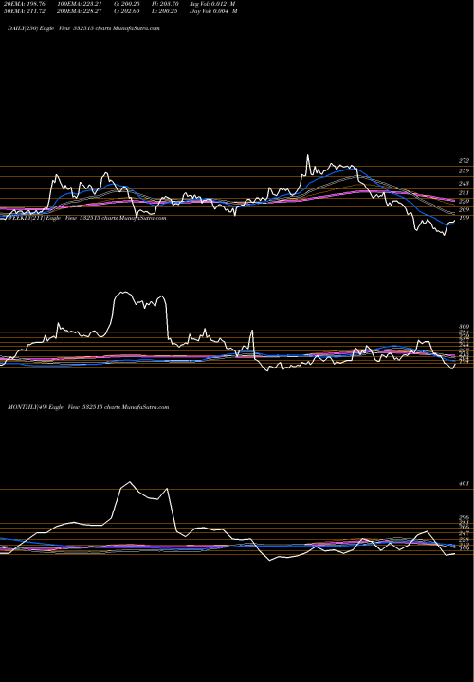This screenshot has height=682, width=474.
Task: Click the 231 price label on daily chart
Action: 464,192
